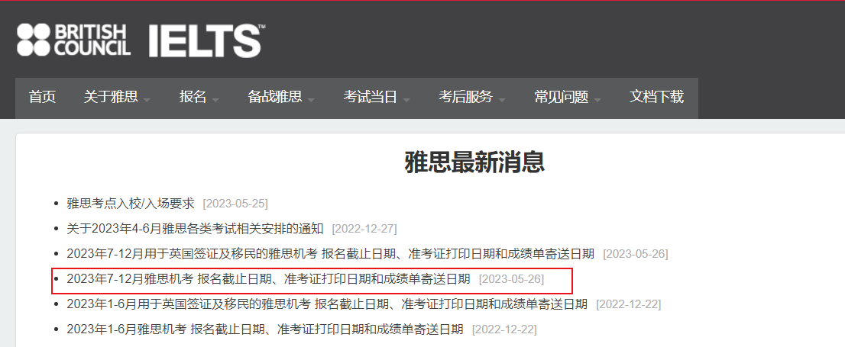Open highlighted 2023年7-12月雅思机考 link
The width and height of the screenshot is (845, 347).
coord(268,279)
